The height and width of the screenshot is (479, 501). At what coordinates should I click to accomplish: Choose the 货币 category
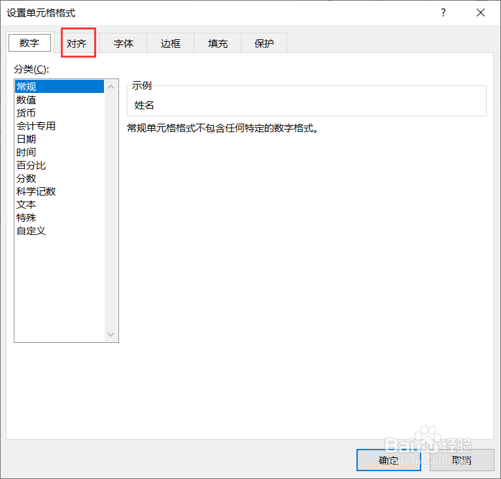click(x=60, y=113)
